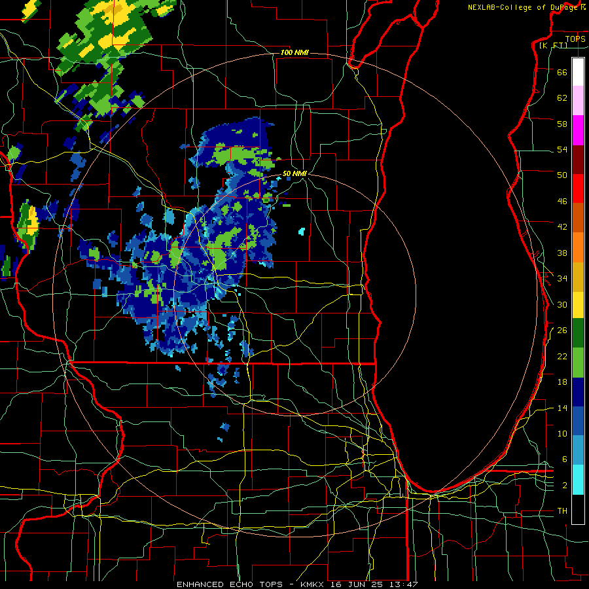The width and height of the screenshot is (589, 589).
Task: Select the gold legend swatch
Action: pyautogui.click(x=578, y=277)
